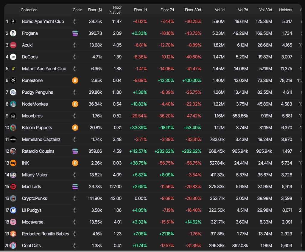Click the Mutant Ape Yacht Club avatar
Viewport: 305px width, 252px height.
tap(13, 69)
